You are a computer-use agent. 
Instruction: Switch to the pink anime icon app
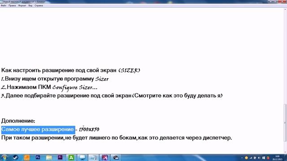pyautogui.click(x=104, y=157)
